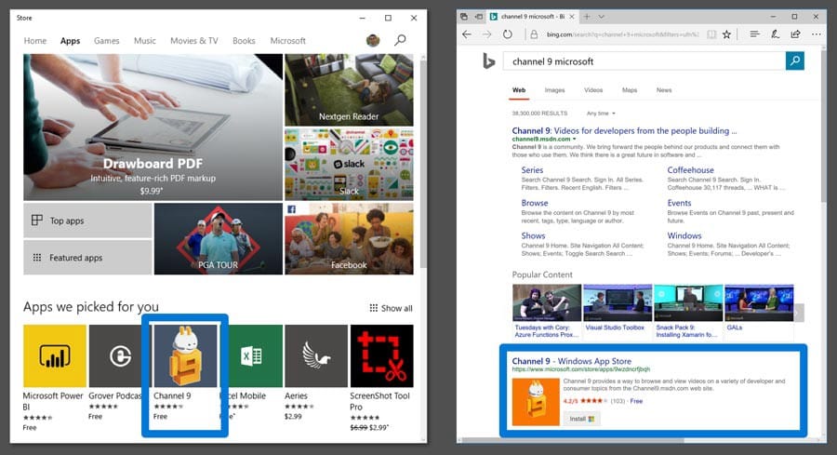
Task: Click Show all apps link
Action: coord(391,308)
